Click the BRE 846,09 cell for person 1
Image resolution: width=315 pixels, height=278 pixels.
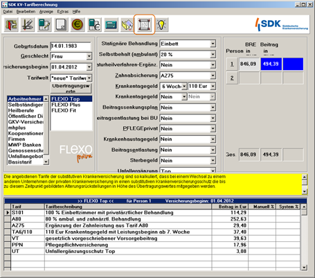tap(249, 64)
